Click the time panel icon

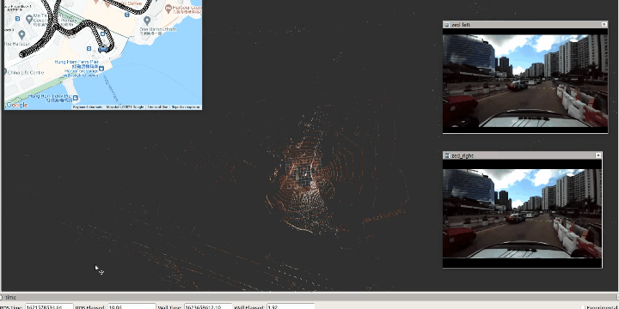(x=2, y=298)
